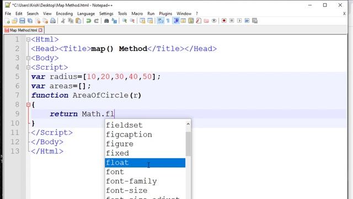The height and width of the screenshot is (199, 353).
Task: Open the File menu
Action: pyautogui.click(x=8, y=13)
